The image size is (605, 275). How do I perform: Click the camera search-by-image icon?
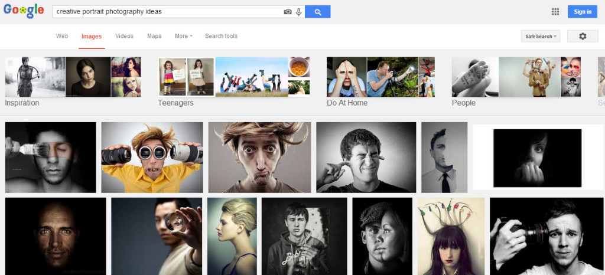[x=288, y=12]
